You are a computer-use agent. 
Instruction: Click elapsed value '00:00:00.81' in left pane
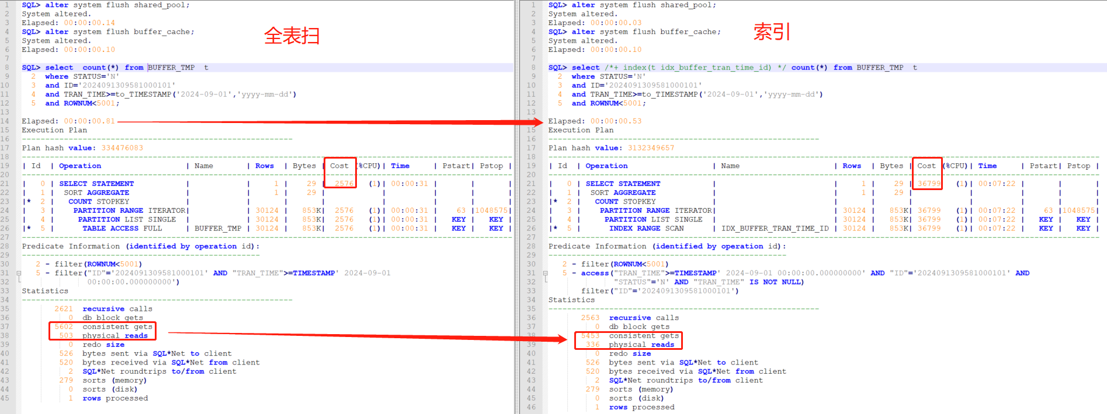[89, 121]
